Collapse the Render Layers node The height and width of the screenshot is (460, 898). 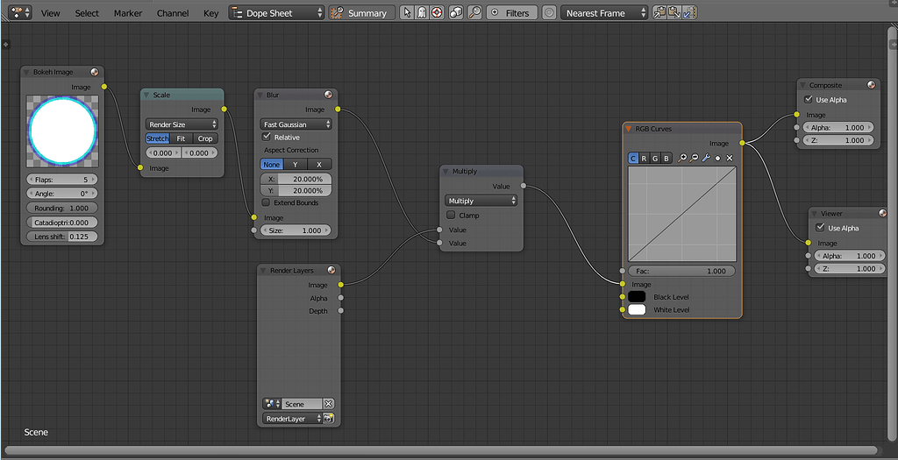(262, 270)
